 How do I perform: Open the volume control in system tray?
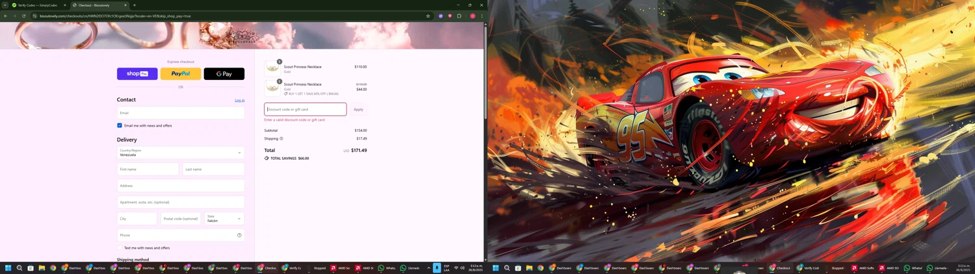[463, 268]
